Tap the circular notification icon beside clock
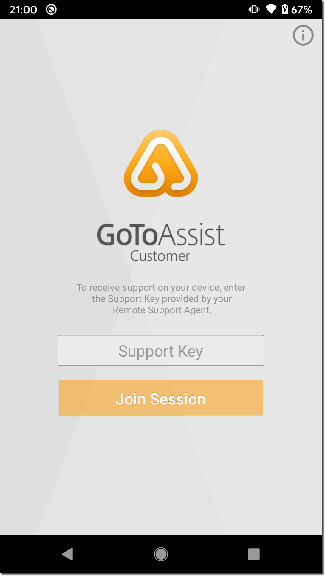The image size is (325, 576). pyautogui.click(x=51, y=10)
